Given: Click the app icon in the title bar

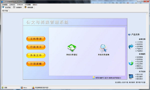Looking at the screenshot, I should pyautogui.click(x=2, y=2).
